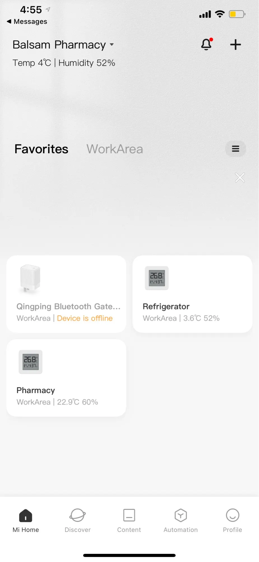The height and width of the screenshot is (562, 259).
Task: Go back to Messages app
Action: [x=27, y=22]
